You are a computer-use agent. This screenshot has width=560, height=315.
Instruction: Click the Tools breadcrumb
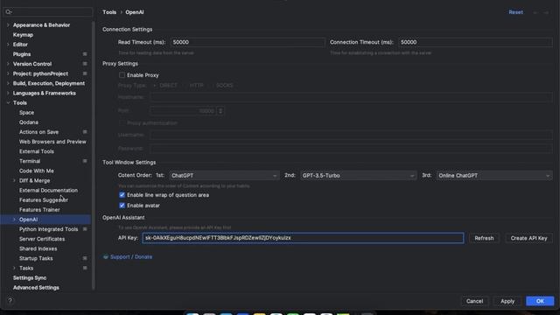(x=109, y=12)
